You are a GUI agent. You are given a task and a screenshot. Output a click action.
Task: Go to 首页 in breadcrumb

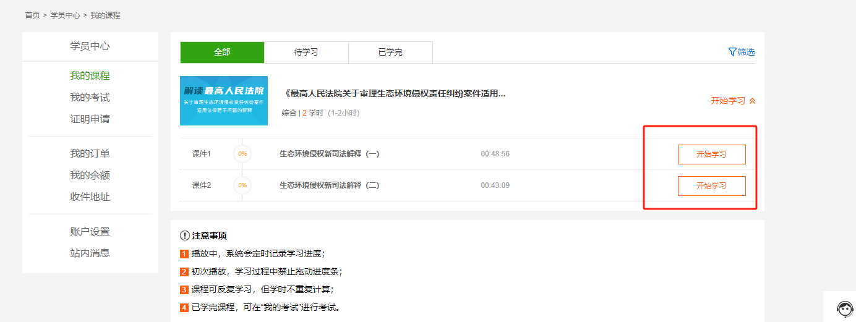[32, 15]
